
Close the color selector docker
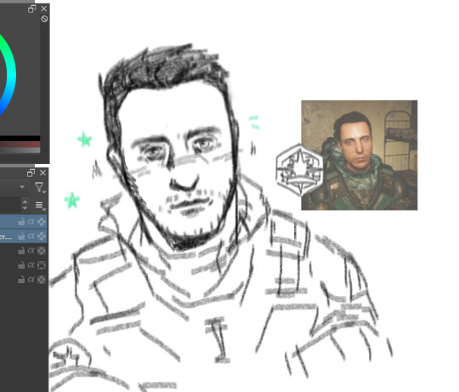(x=44, y=9)
